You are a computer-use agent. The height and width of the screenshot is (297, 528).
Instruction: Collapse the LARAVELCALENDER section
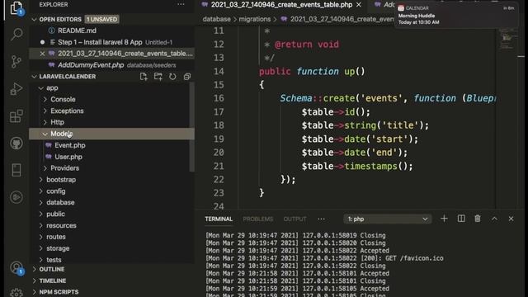[34, 77]
